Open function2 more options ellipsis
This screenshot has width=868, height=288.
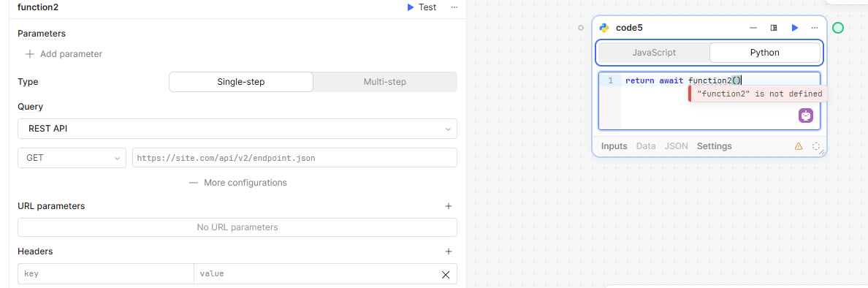point(454,7)
